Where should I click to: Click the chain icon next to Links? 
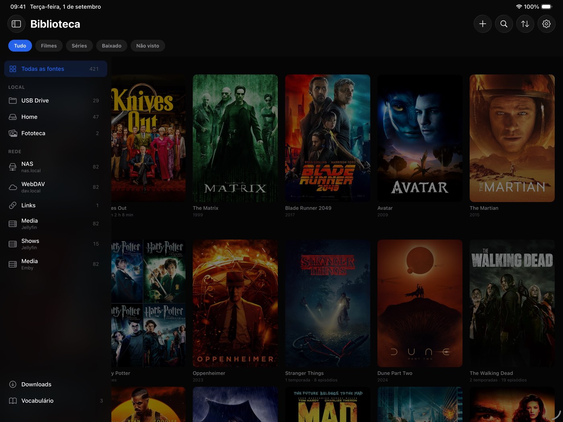[x=13, y=205]
